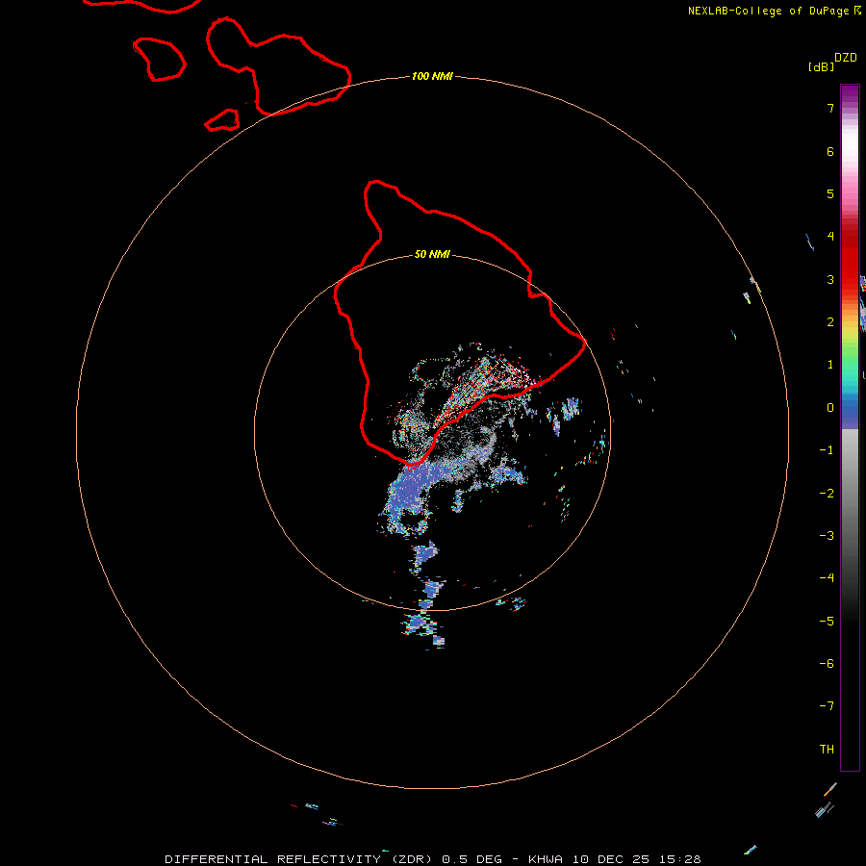Click the Maui island outline
The image size is (866, 866).
[279, 66]
